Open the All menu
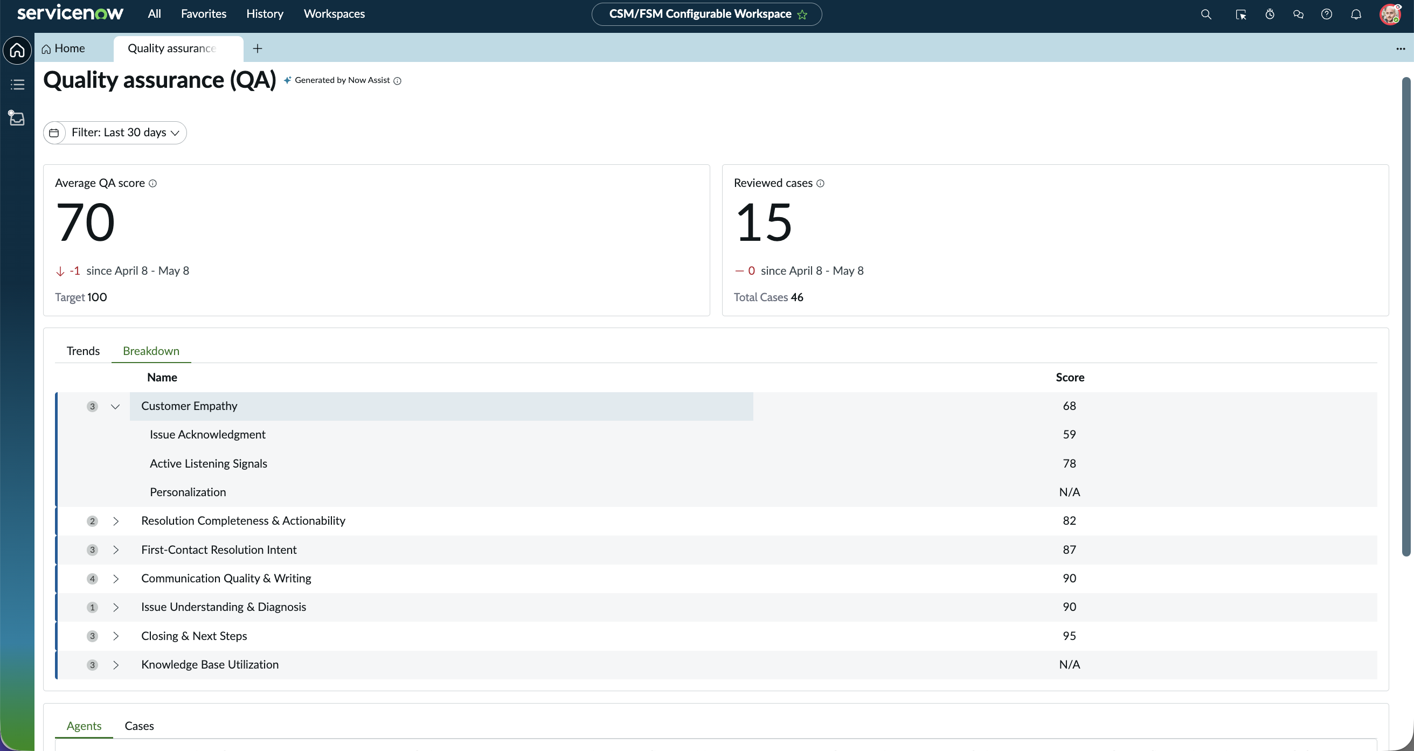This screenshot has height=751, width=1414. pos(154,13)
